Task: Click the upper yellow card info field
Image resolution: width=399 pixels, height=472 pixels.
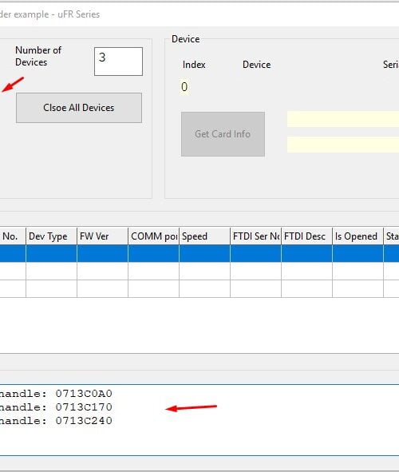Action: [343, 119]
